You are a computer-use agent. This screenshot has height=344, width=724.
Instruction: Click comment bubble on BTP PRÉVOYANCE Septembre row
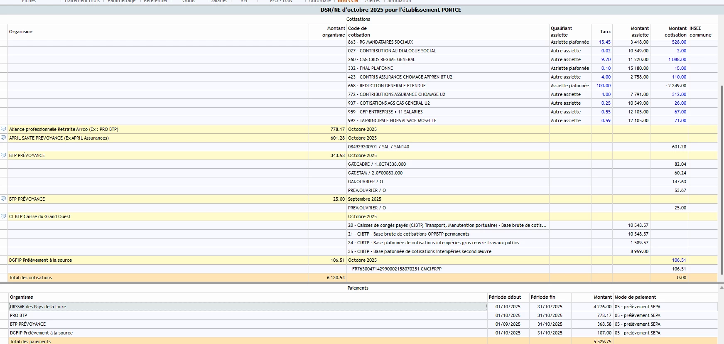pos(3,199)
